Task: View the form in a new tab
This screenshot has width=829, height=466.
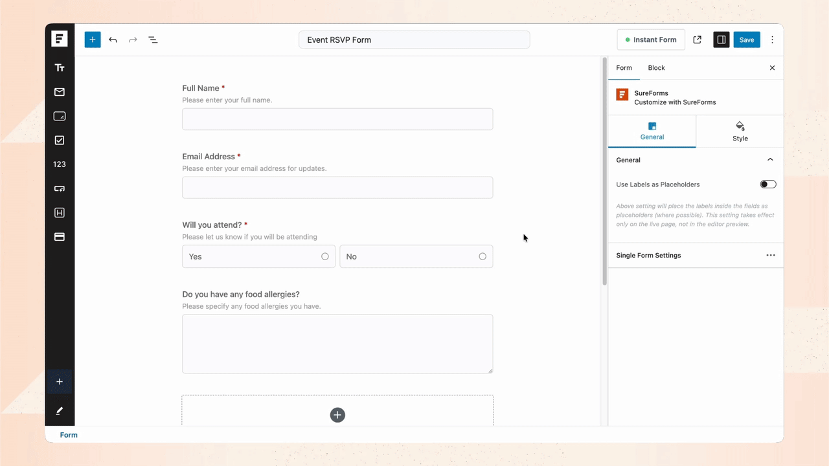Action: pos(698,39)
